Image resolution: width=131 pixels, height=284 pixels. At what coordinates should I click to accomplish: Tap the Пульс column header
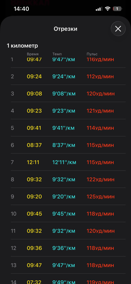92,54
